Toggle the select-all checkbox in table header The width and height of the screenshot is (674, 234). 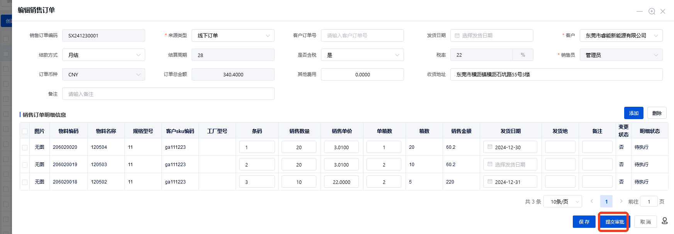tap(25, 131)
